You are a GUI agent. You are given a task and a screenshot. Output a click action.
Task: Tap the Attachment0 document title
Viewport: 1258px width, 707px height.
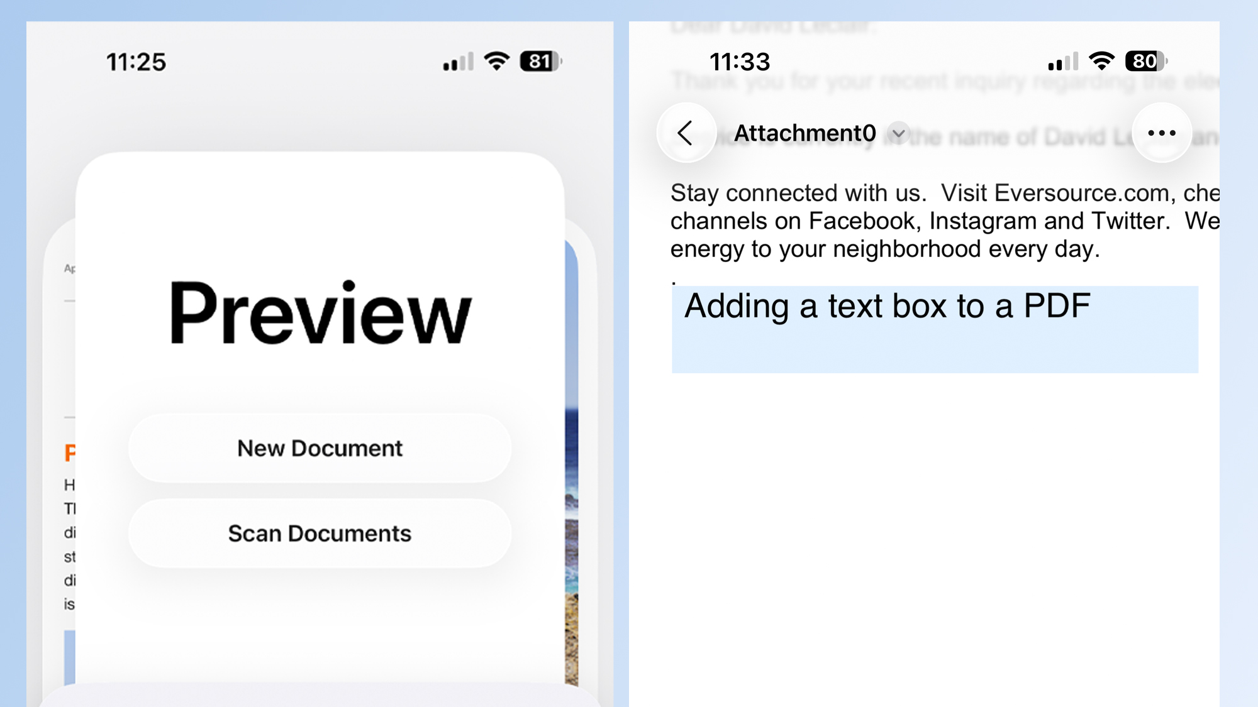(804, 133)
